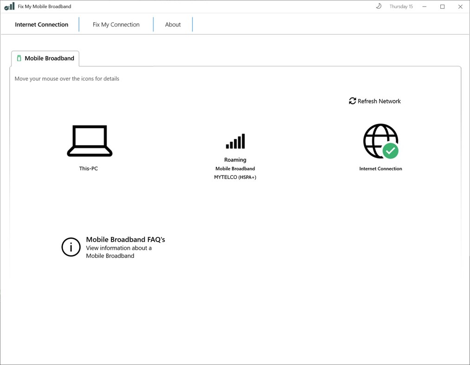The height and width of the screenshot is (365, 470).
Task: Open FAQ's via the info circle icon
Action: 71,247
